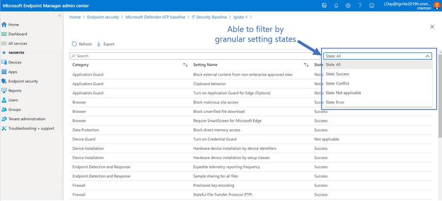Image resolution: width=442 pixels, height=201 pixels.
Task: Select State: Success filter option
Action: click(378, 74)
